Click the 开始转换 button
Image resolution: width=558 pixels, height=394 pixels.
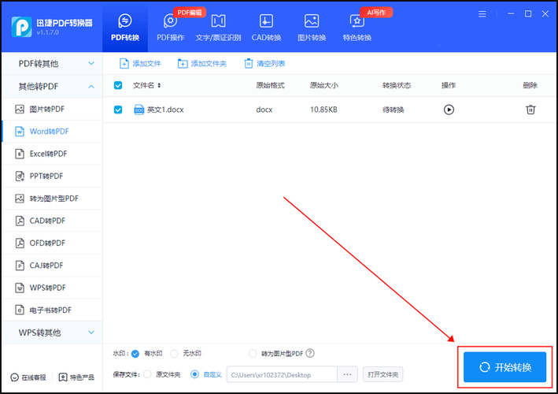(x=504, y=367)
